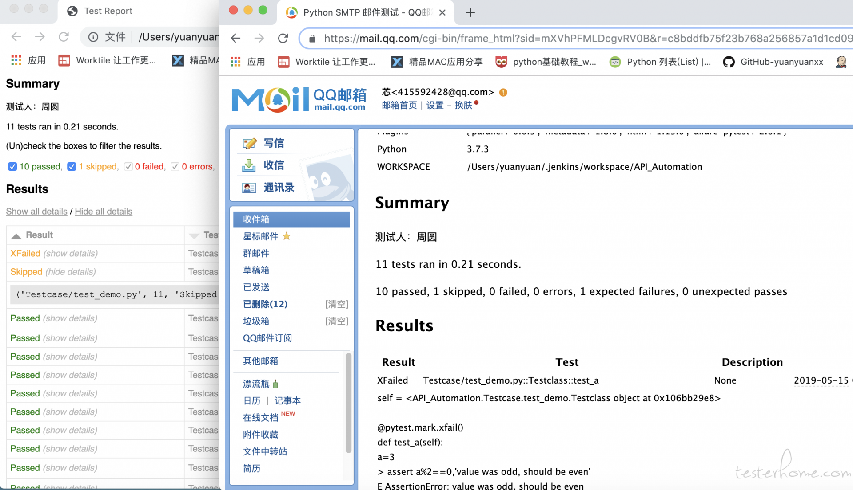
Task: Open the GitHub-yuanyuanxx bookmark
Action: tap(773, 62)
